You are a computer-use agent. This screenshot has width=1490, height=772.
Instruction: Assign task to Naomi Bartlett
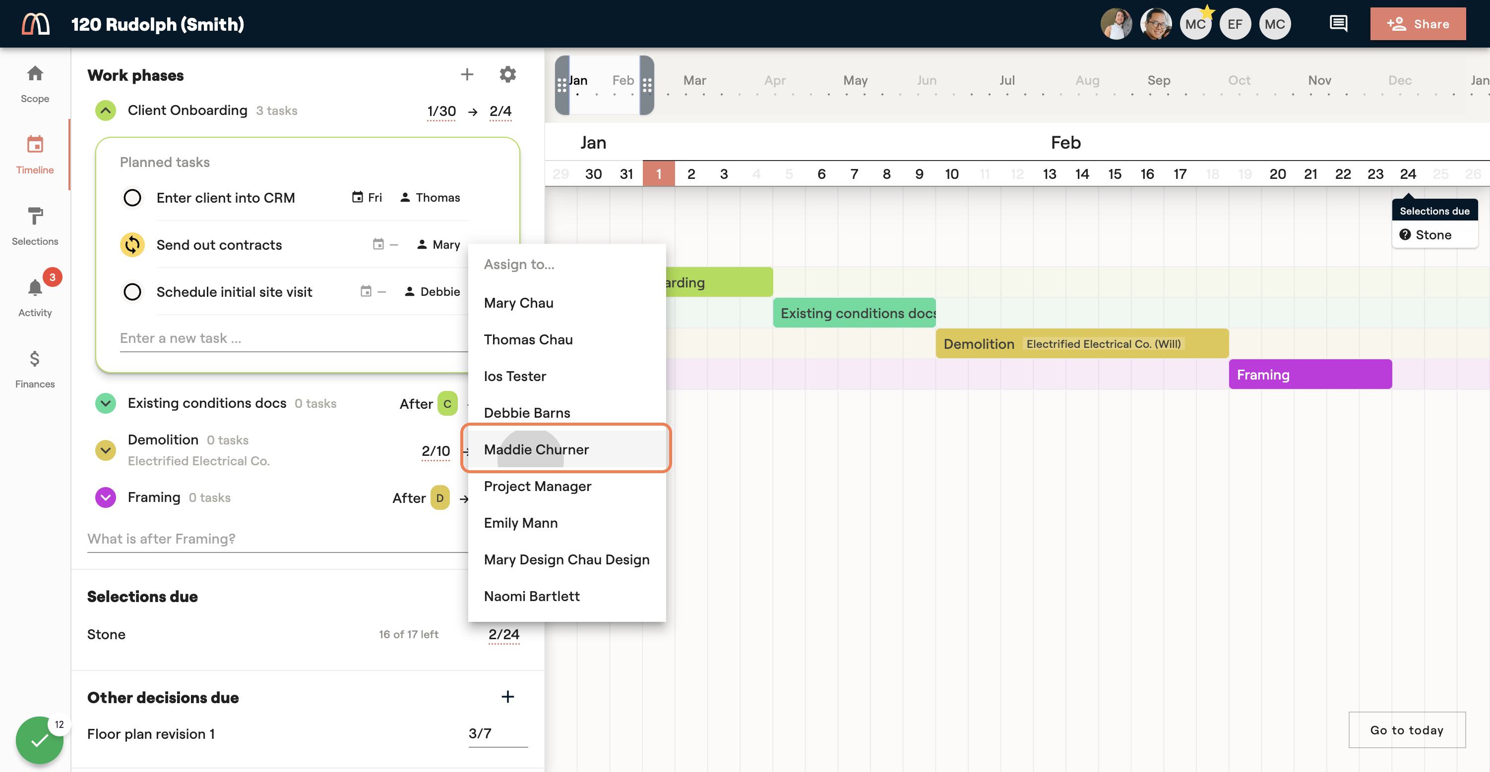coord(566,596)
